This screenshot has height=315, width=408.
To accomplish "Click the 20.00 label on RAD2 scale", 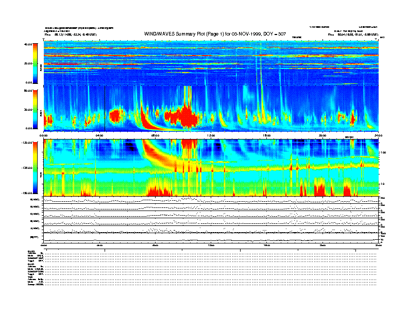I will (x=28, y=63).
